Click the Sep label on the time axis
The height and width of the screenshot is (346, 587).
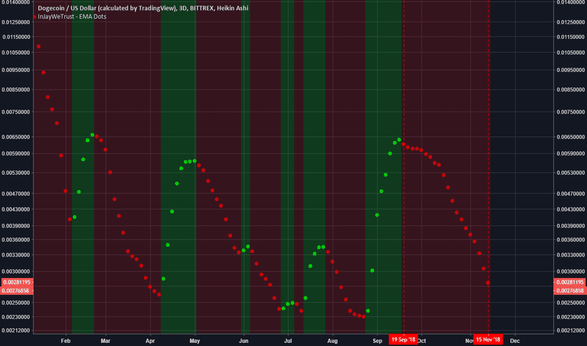377,341
